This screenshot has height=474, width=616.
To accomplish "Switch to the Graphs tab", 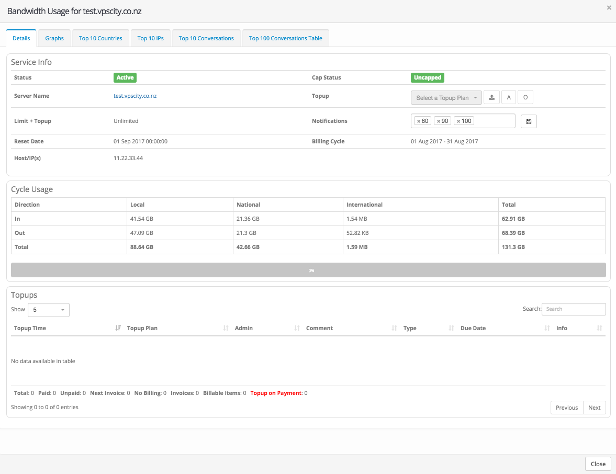I will coord(54,38).
